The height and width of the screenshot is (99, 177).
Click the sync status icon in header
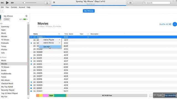click(x=54, y=2)
